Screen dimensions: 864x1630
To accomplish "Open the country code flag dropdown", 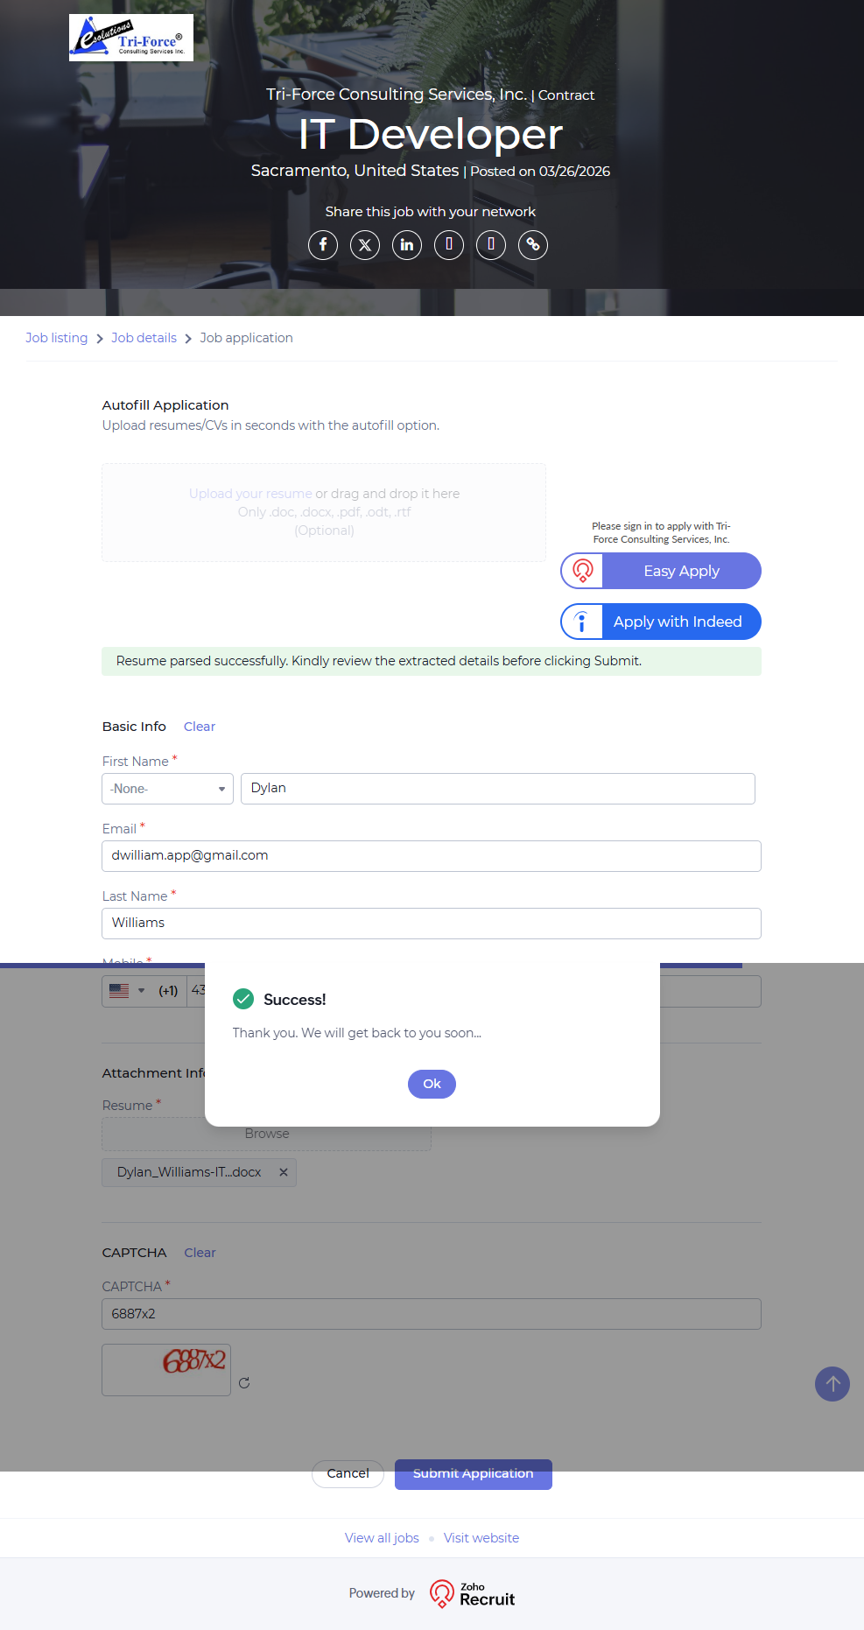I will pos(127,991).
